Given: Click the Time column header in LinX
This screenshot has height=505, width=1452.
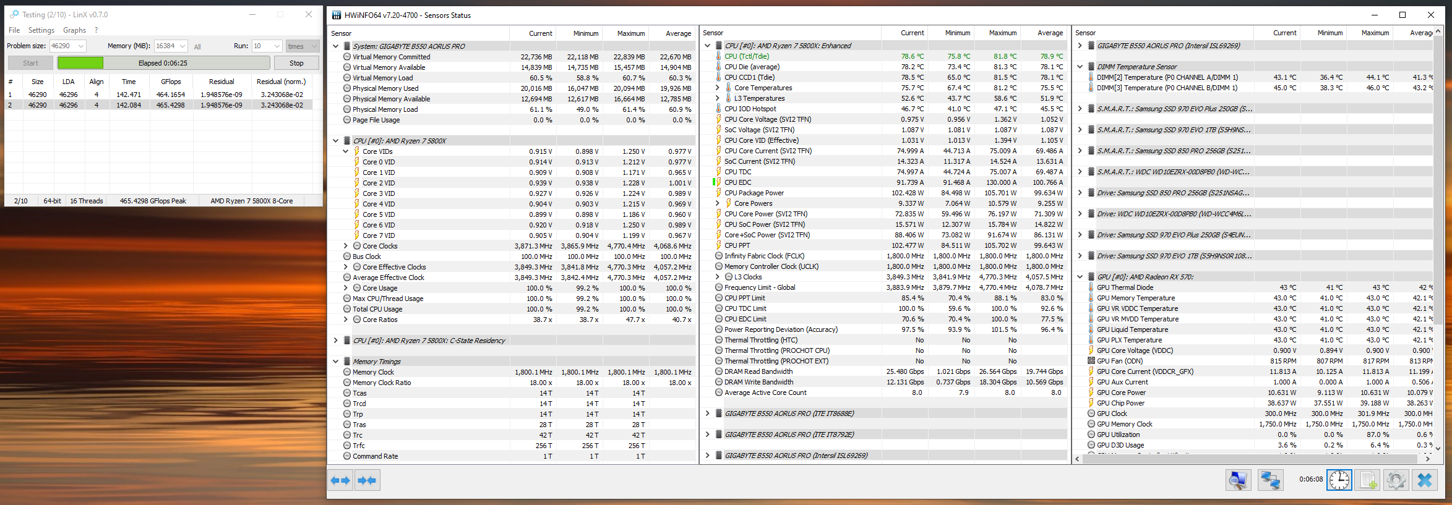Looking at the screenshot, I should [129, 82].
